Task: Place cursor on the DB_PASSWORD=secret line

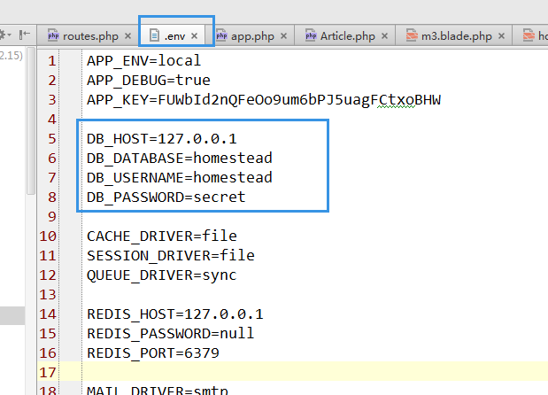Action: click(x=166, y=197)
